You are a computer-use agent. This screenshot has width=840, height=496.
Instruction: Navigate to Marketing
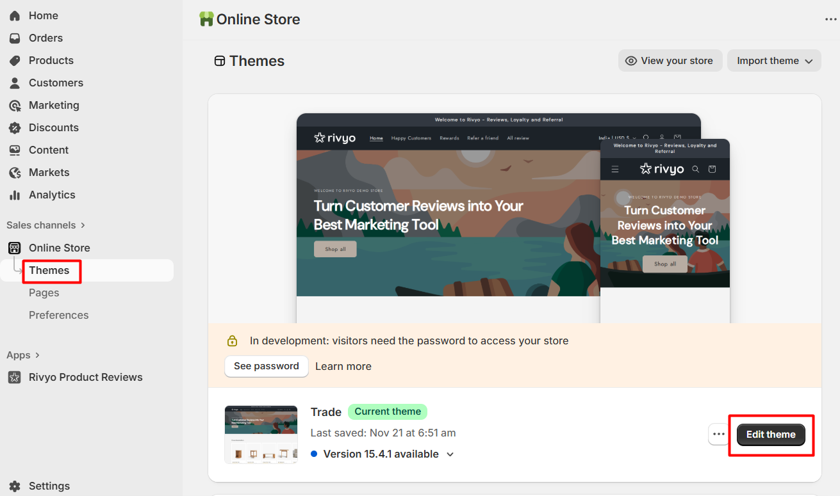[x=54, y=105]
